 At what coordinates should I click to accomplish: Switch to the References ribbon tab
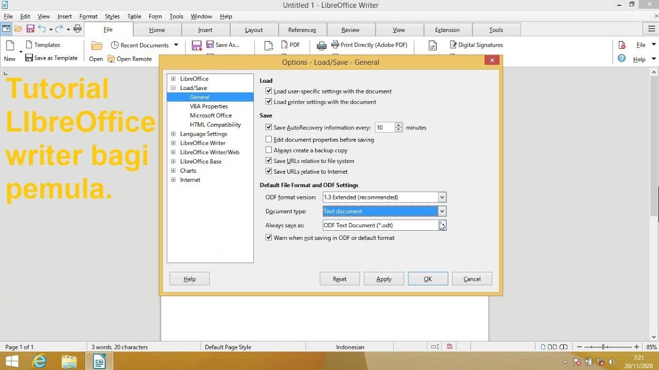(x=302, y=30)
